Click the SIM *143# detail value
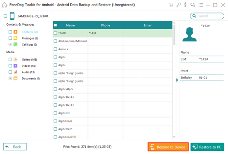 pyautogui.click(x=204, y=59)
